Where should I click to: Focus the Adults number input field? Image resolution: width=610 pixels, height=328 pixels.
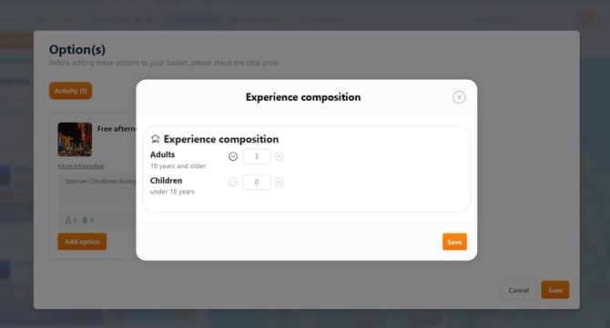(x=257, y=156)
